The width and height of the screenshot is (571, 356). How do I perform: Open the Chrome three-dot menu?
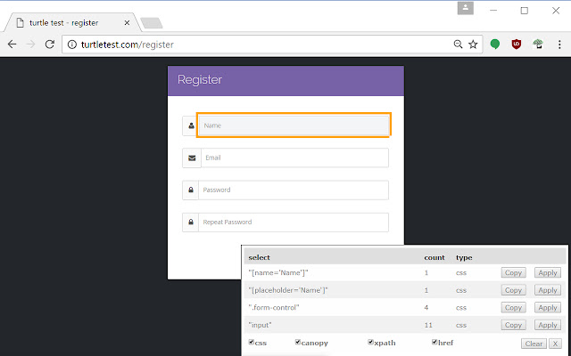point(559,44)
